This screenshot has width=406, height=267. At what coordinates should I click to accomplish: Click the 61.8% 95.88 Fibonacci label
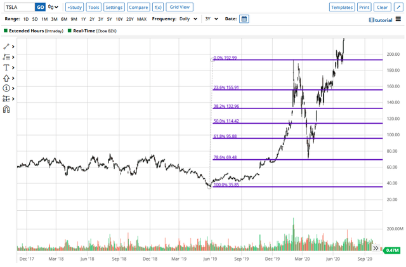(225, 136)
